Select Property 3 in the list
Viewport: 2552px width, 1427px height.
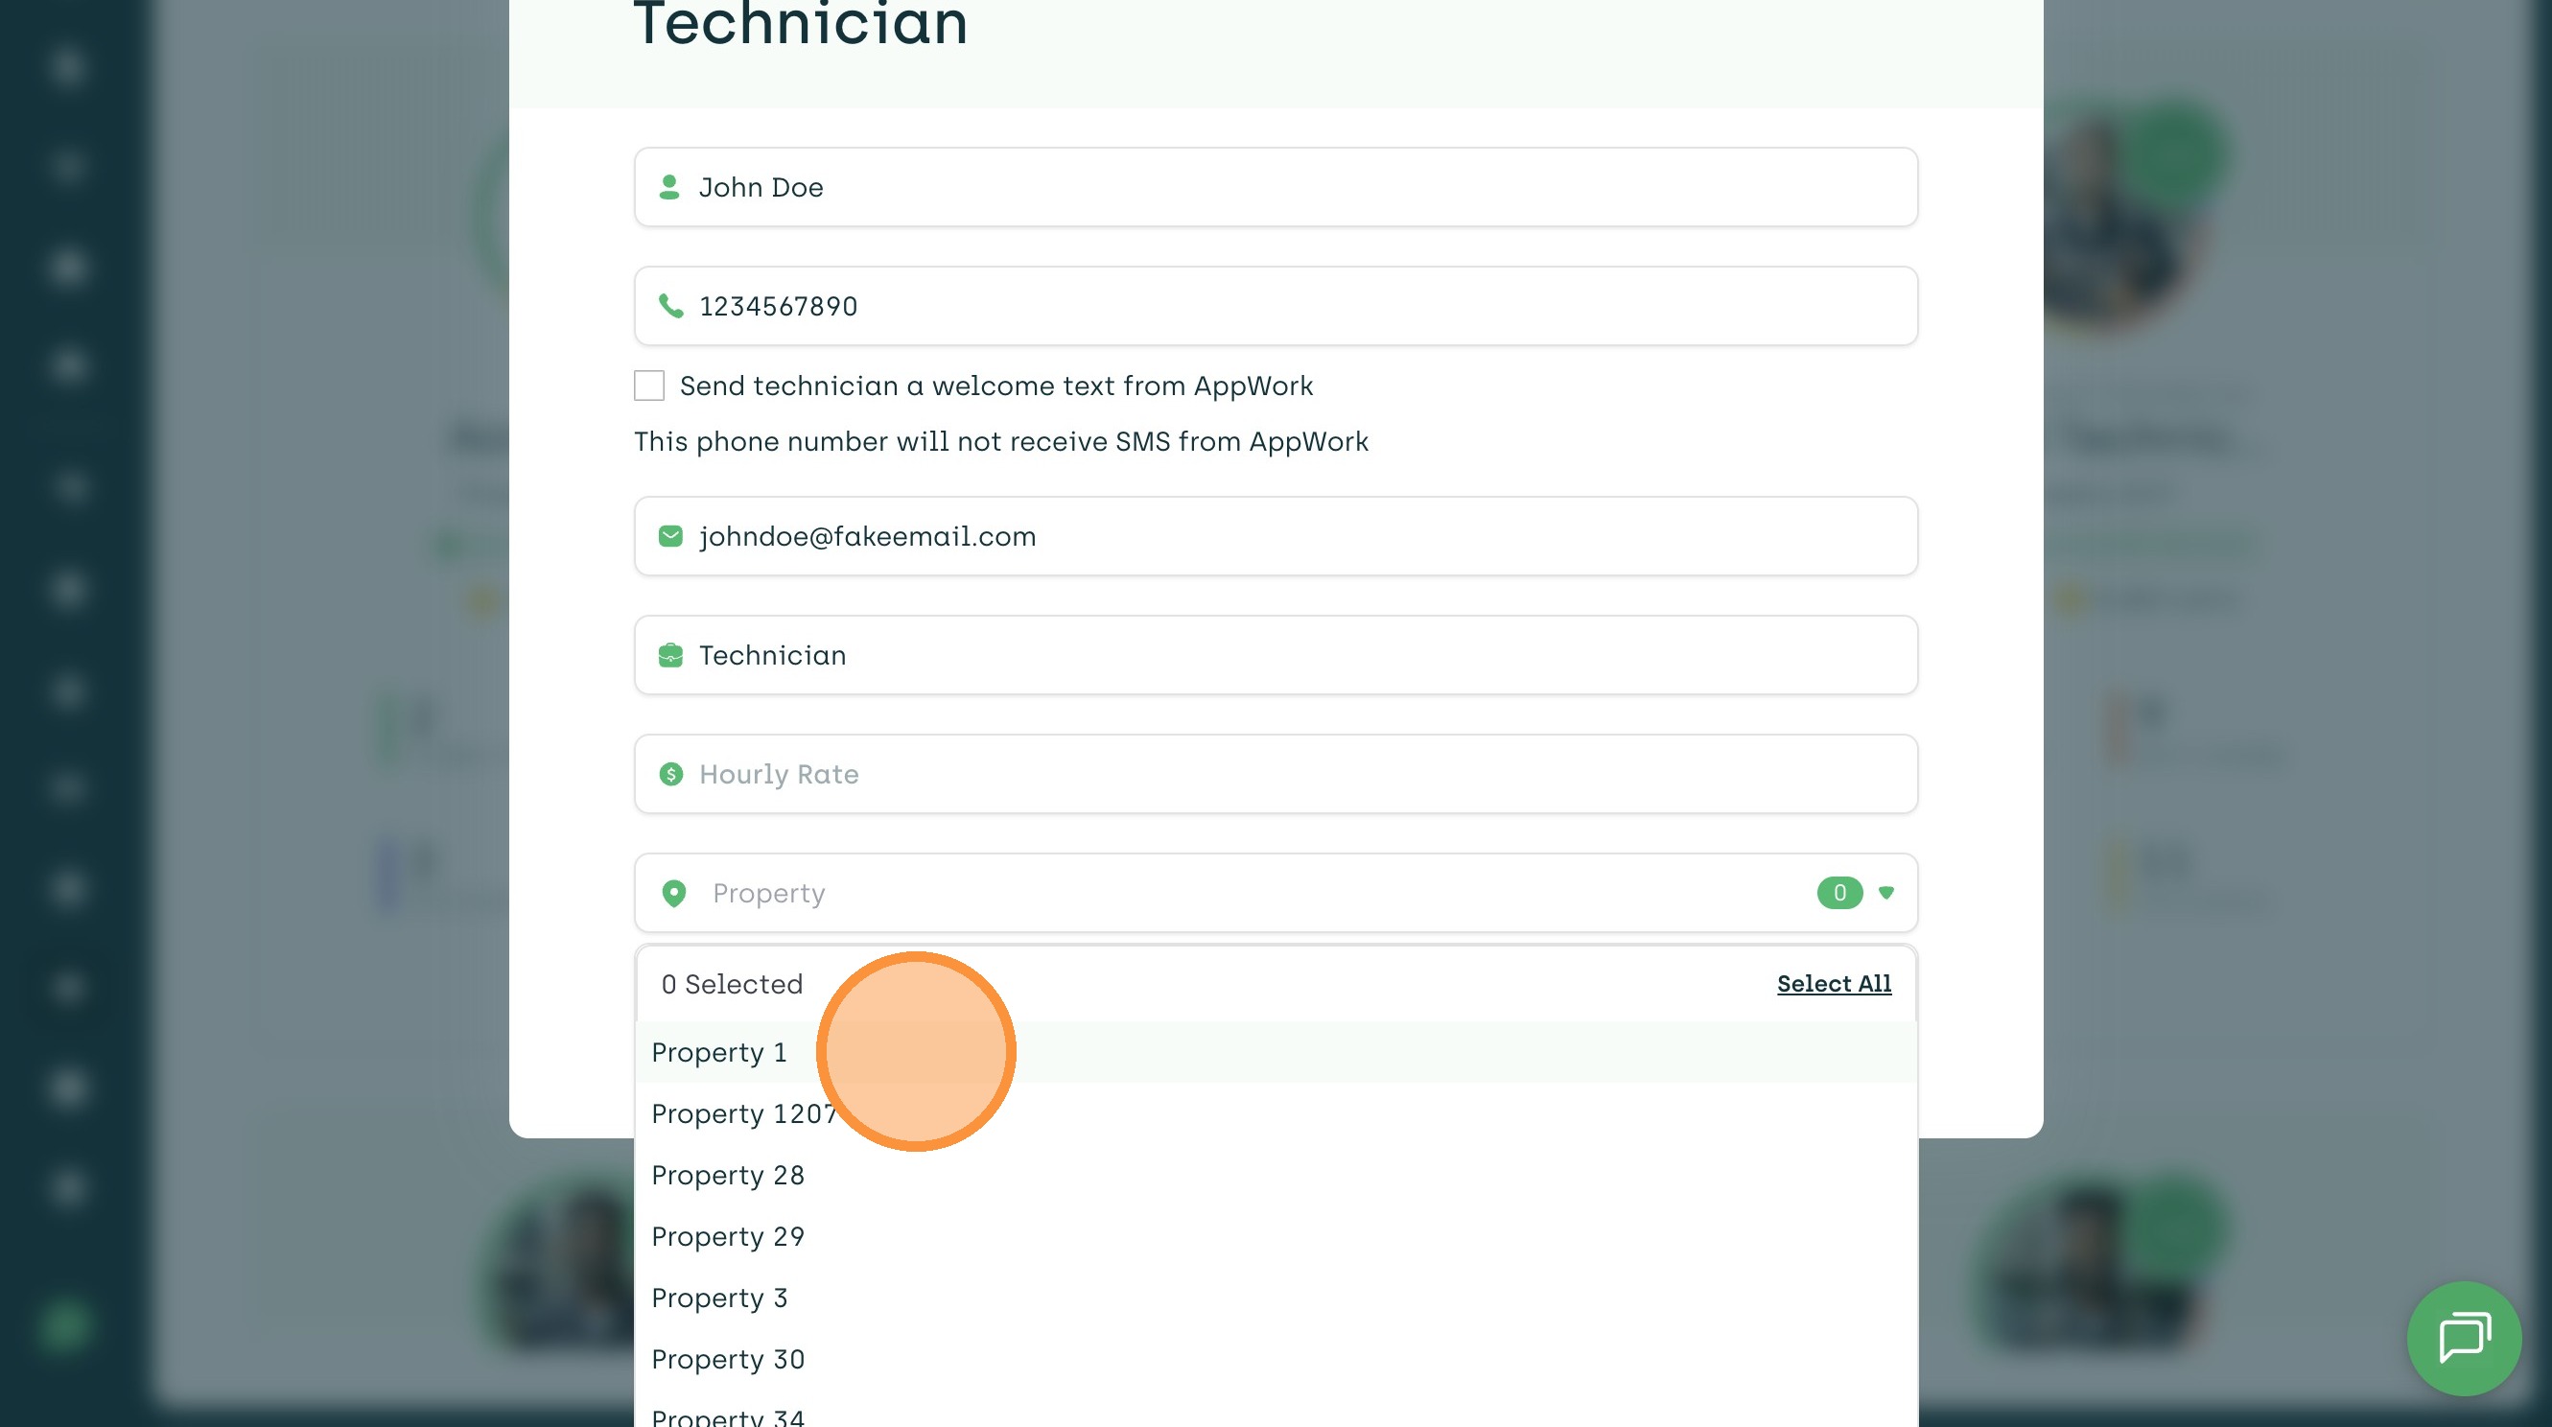pyautogui.click(x=719, y=1298)
